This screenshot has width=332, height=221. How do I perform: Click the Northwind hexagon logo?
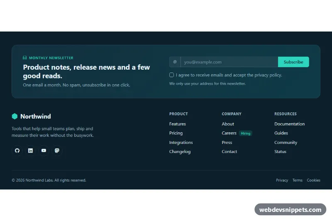(x=15, y=117)
